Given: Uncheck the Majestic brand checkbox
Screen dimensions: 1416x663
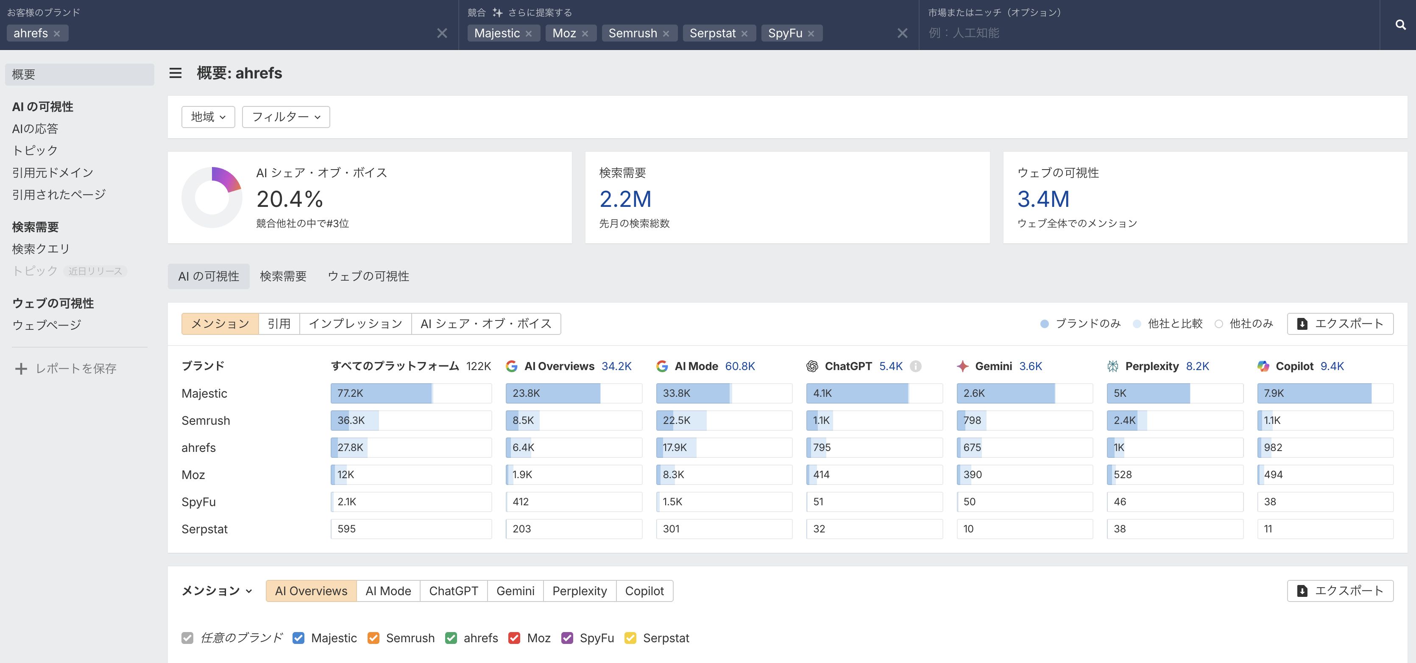Looking at the screenshot, I should click(298, 638).
